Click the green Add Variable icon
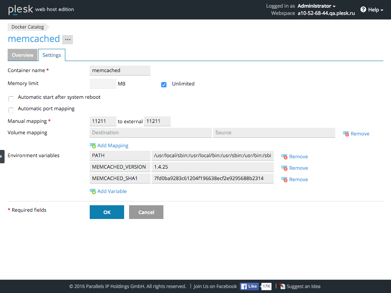391x293 pixels. (93, 191)
